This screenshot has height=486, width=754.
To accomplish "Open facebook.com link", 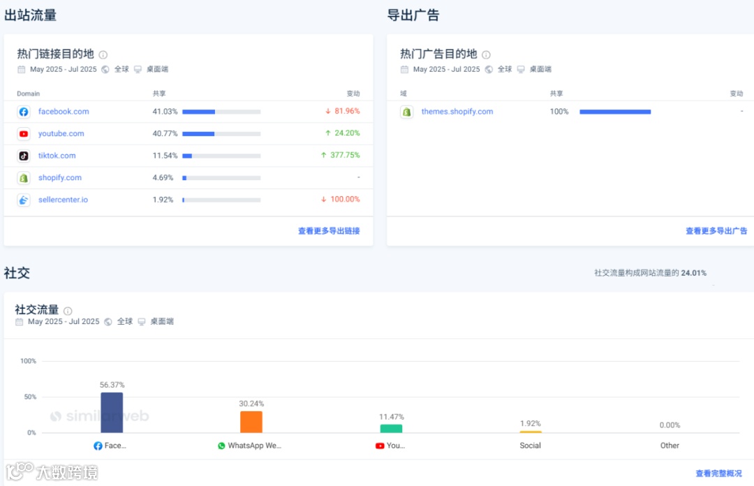I will tap(64, 112).
